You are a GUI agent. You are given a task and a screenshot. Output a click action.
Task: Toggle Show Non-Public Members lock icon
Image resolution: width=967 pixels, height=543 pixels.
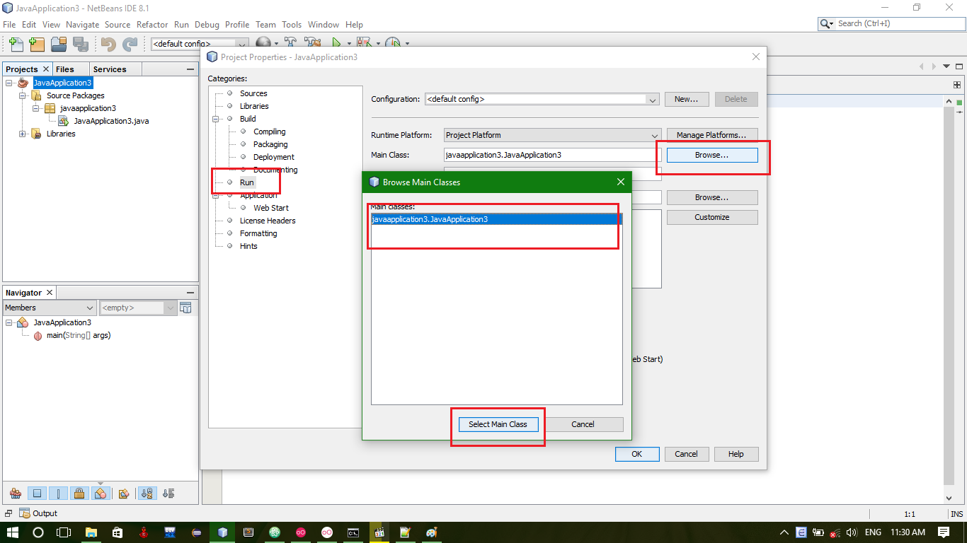pos(79,494)
